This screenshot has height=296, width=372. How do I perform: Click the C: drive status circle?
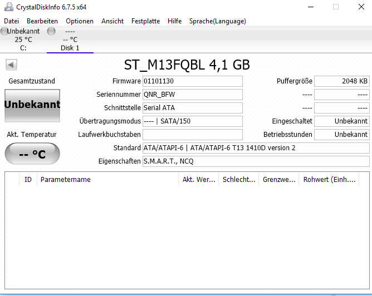pos(4,31)
